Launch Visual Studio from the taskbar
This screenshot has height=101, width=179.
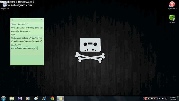click(20, 98)
